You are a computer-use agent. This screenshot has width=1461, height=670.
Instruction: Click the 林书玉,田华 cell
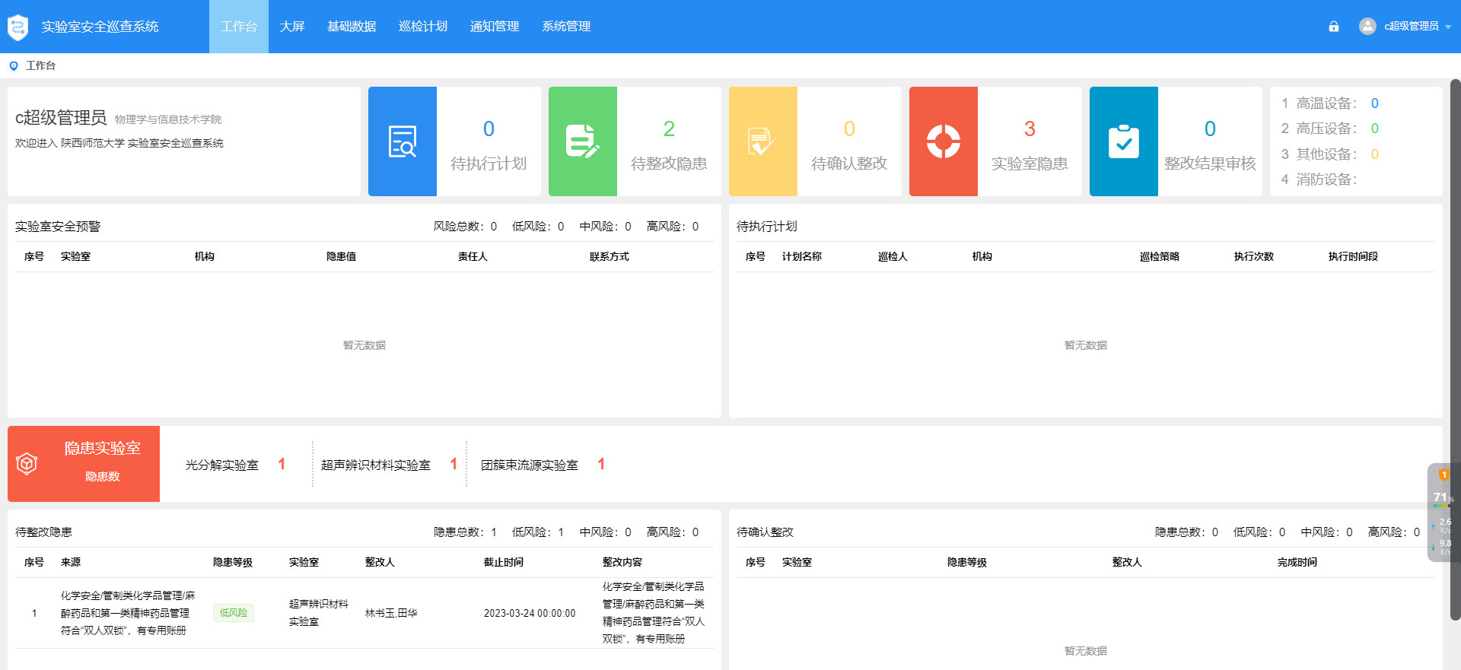click(391, 613)
